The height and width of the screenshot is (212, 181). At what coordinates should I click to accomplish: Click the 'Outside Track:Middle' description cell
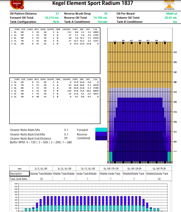41,174
